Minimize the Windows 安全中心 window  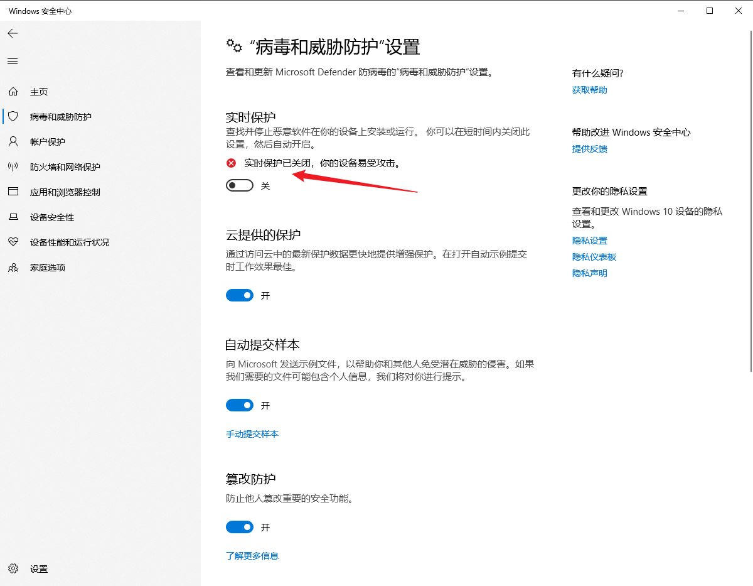[681, 11]
